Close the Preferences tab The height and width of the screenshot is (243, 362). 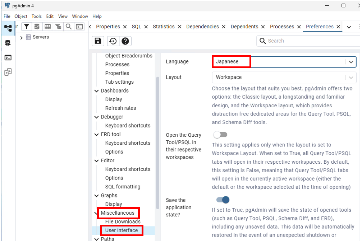pyautogui.click(x=338, y=27)
